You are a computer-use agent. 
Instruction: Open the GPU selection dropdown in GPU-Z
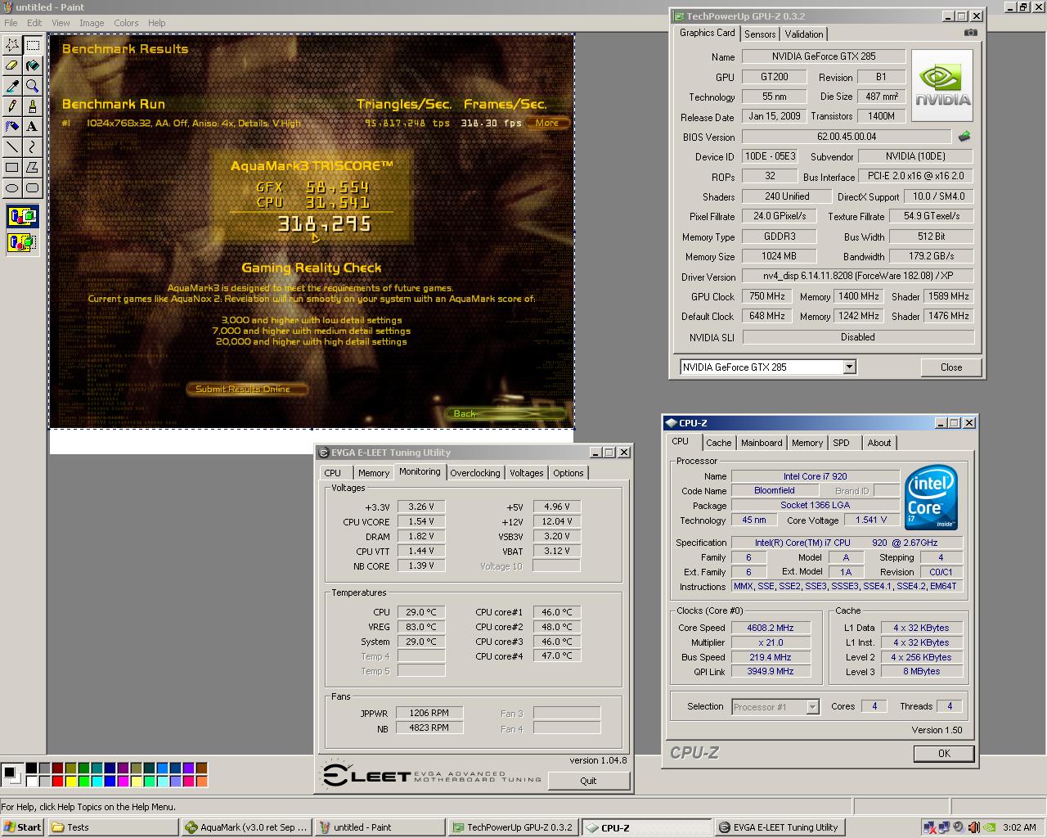click(849, 367)
